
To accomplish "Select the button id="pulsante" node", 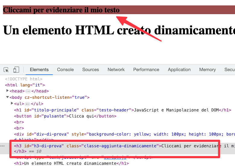I will click(65, 116).
